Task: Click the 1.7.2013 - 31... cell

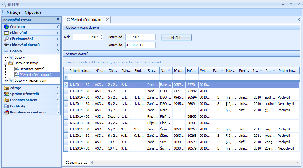Action: pyautogui.click(x=81, y=123)
